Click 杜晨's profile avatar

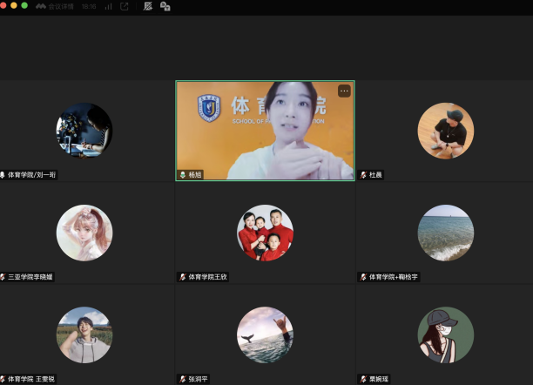click(x=446, y=131)
